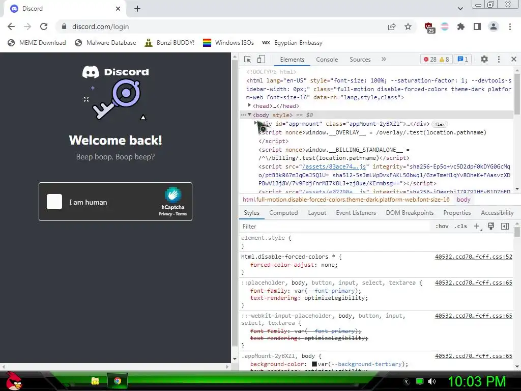Open the DevTools customize three-dot menu
Screen dimensions: 521x391
(499, 59)
